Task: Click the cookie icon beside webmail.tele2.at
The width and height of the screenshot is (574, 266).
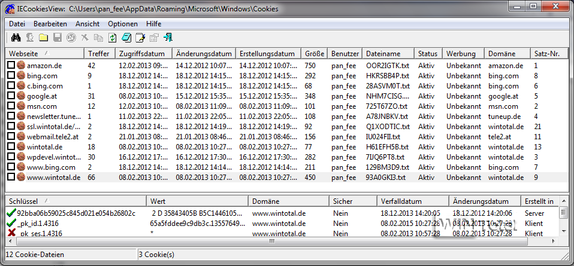Action: point(21,137)
